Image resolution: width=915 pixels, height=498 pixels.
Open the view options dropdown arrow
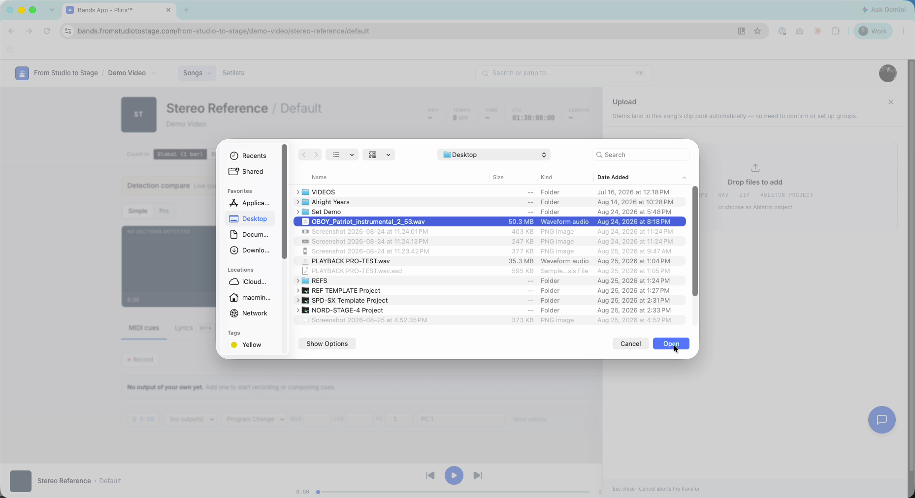click(352, 155)
